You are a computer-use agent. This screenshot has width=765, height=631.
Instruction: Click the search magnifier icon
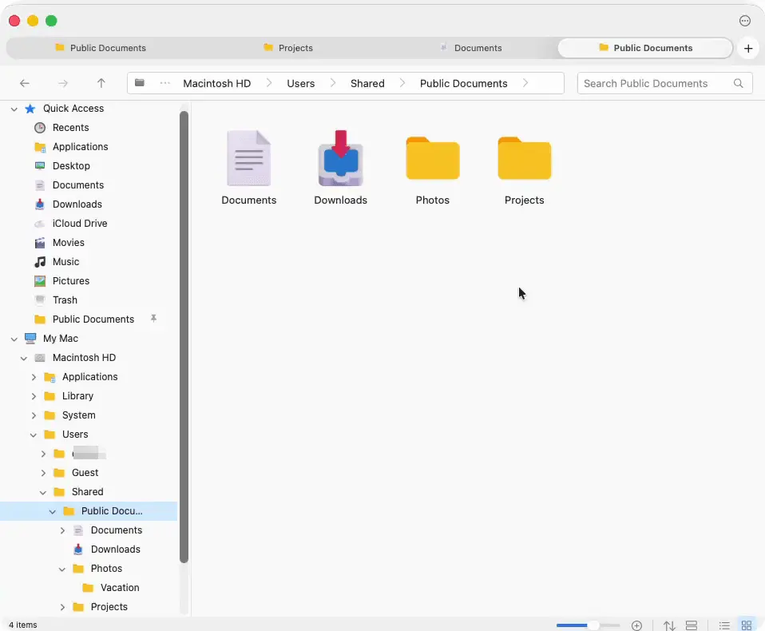(738, 83)
